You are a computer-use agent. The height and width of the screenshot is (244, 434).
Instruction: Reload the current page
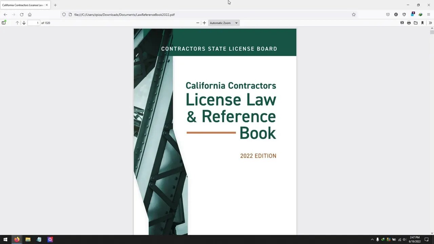[22, 15]
